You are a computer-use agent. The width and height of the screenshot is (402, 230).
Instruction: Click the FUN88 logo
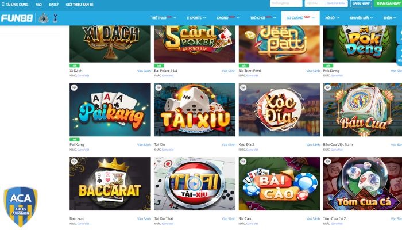pos(17,18)
